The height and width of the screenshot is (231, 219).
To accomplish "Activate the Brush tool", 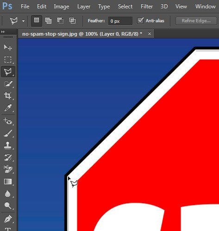I will click(8, 133).
